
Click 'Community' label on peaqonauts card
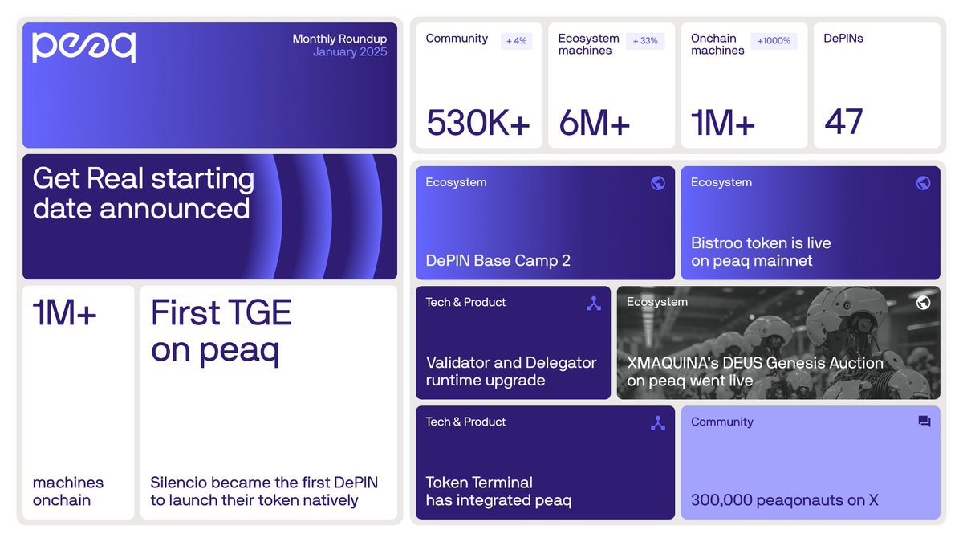pos(722,422)
